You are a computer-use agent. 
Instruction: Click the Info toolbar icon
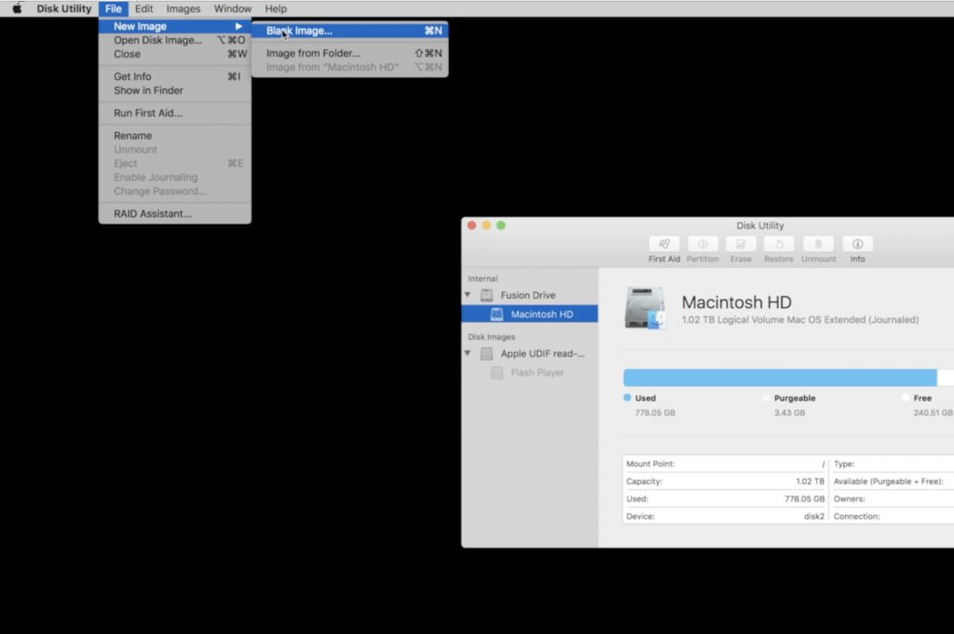click(857, 244)
